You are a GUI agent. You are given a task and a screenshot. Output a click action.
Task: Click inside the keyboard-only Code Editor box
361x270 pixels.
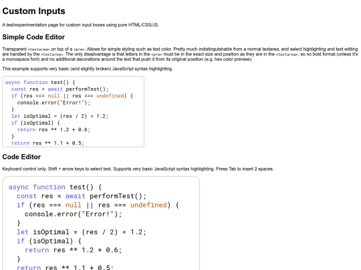(101, 223)
